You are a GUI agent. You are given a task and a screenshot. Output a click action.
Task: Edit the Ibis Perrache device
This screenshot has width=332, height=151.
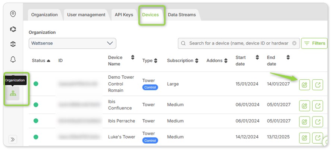tap(304, 122)
